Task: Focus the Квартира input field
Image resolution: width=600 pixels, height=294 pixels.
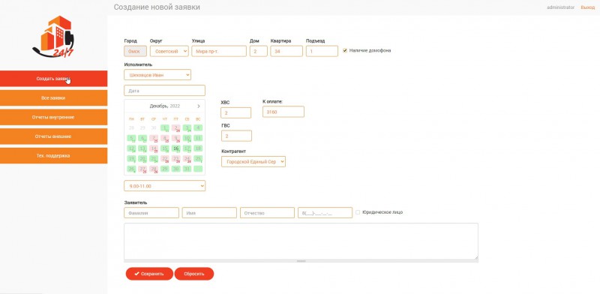Action: [x=286, y=51]
